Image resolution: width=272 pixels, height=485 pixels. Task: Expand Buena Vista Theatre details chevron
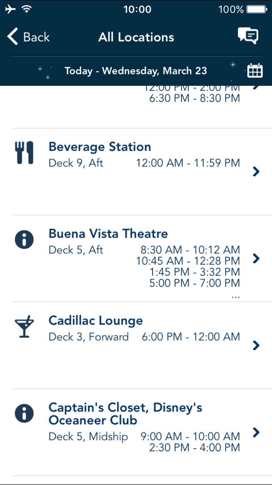click(256, 258)
